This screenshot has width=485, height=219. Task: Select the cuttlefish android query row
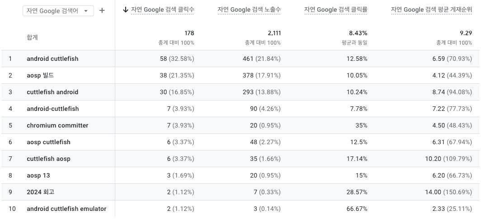pyautogui.click(x=52, y=92)
